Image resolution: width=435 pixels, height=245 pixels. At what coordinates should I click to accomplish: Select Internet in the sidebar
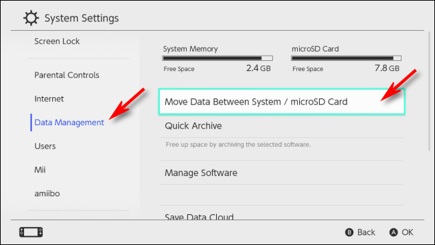[x=49, y=99]
